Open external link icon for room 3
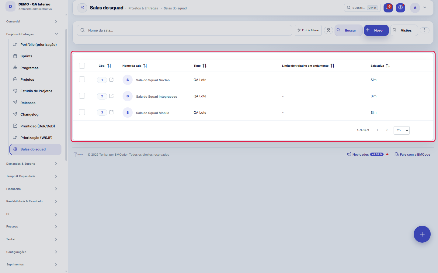The image size is (438, 273). pyautogui.click(x=111, y=112)
